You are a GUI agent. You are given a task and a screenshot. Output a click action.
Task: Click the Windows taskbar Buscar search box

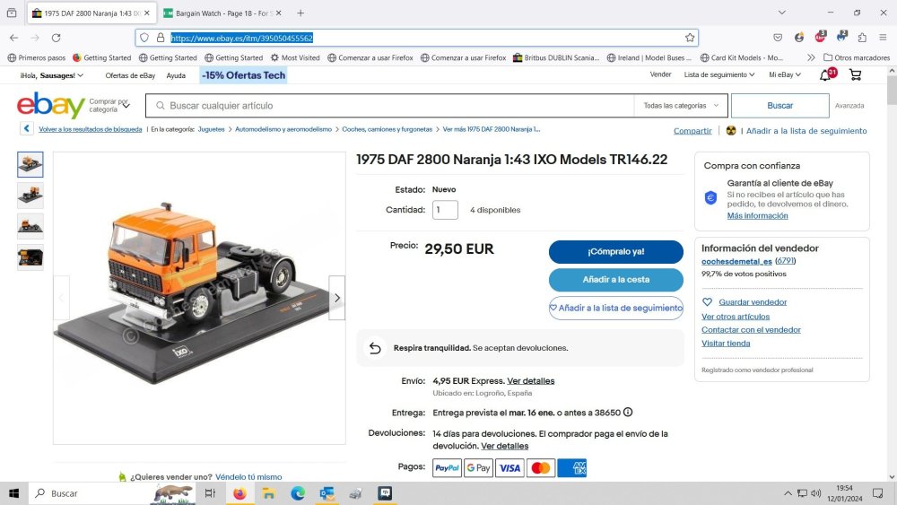click(x=111, y=493)
